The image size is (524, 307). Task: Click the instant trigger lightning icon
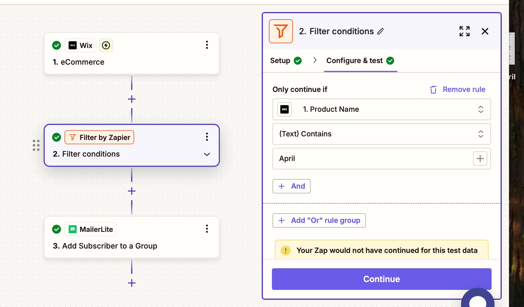(106, 45)
